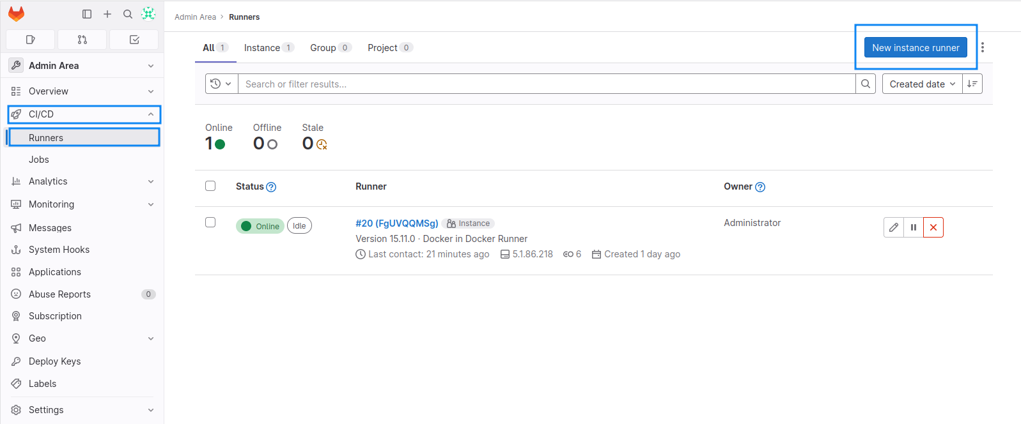Image resolution: width=1021 pixels, height=424 pixels.
Task: Switch to the Instance runners tab
Action: 269,48
